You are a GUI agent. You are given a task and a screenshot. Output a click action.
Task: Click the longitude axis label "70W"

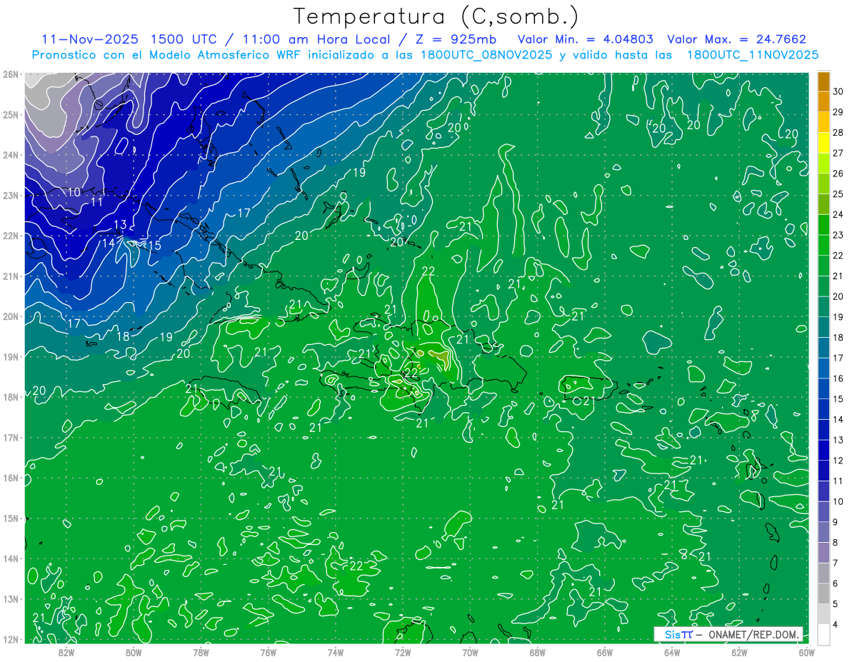470,652
